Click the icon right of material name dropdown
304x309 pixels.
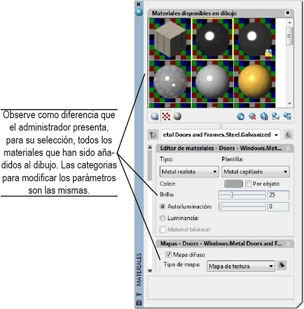tap(288, 135)
